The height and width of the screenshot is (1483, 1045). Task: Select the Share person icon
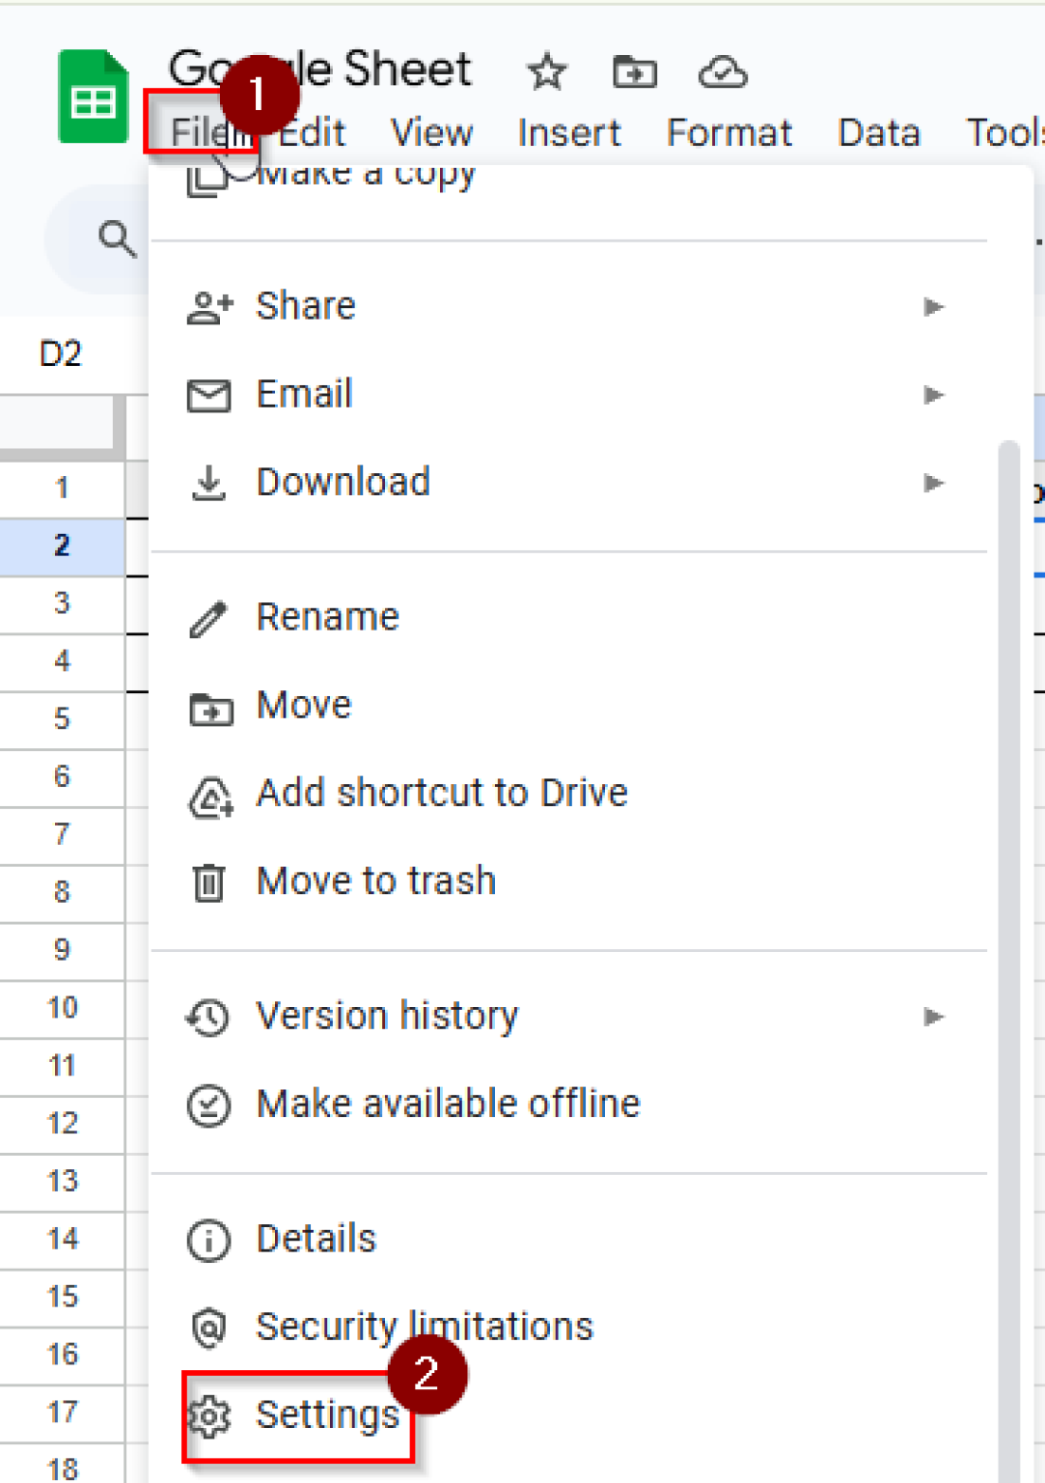pyautogui.click(x=209, y=306)
